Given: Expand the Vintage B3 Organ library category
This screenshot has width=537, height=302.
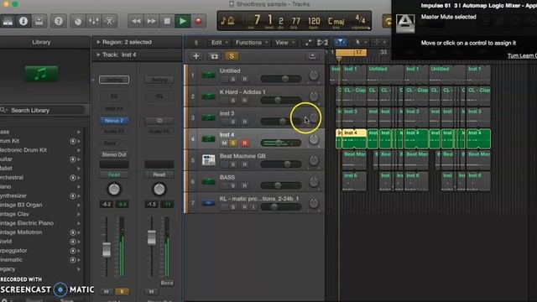Looking at the screenshot, I should point(78,205).
